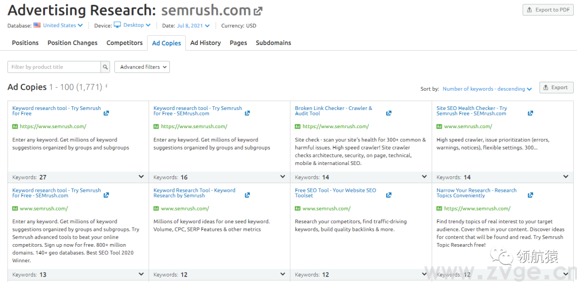Expand keywords list showing 27 keywords

click(x=141, y=177)
